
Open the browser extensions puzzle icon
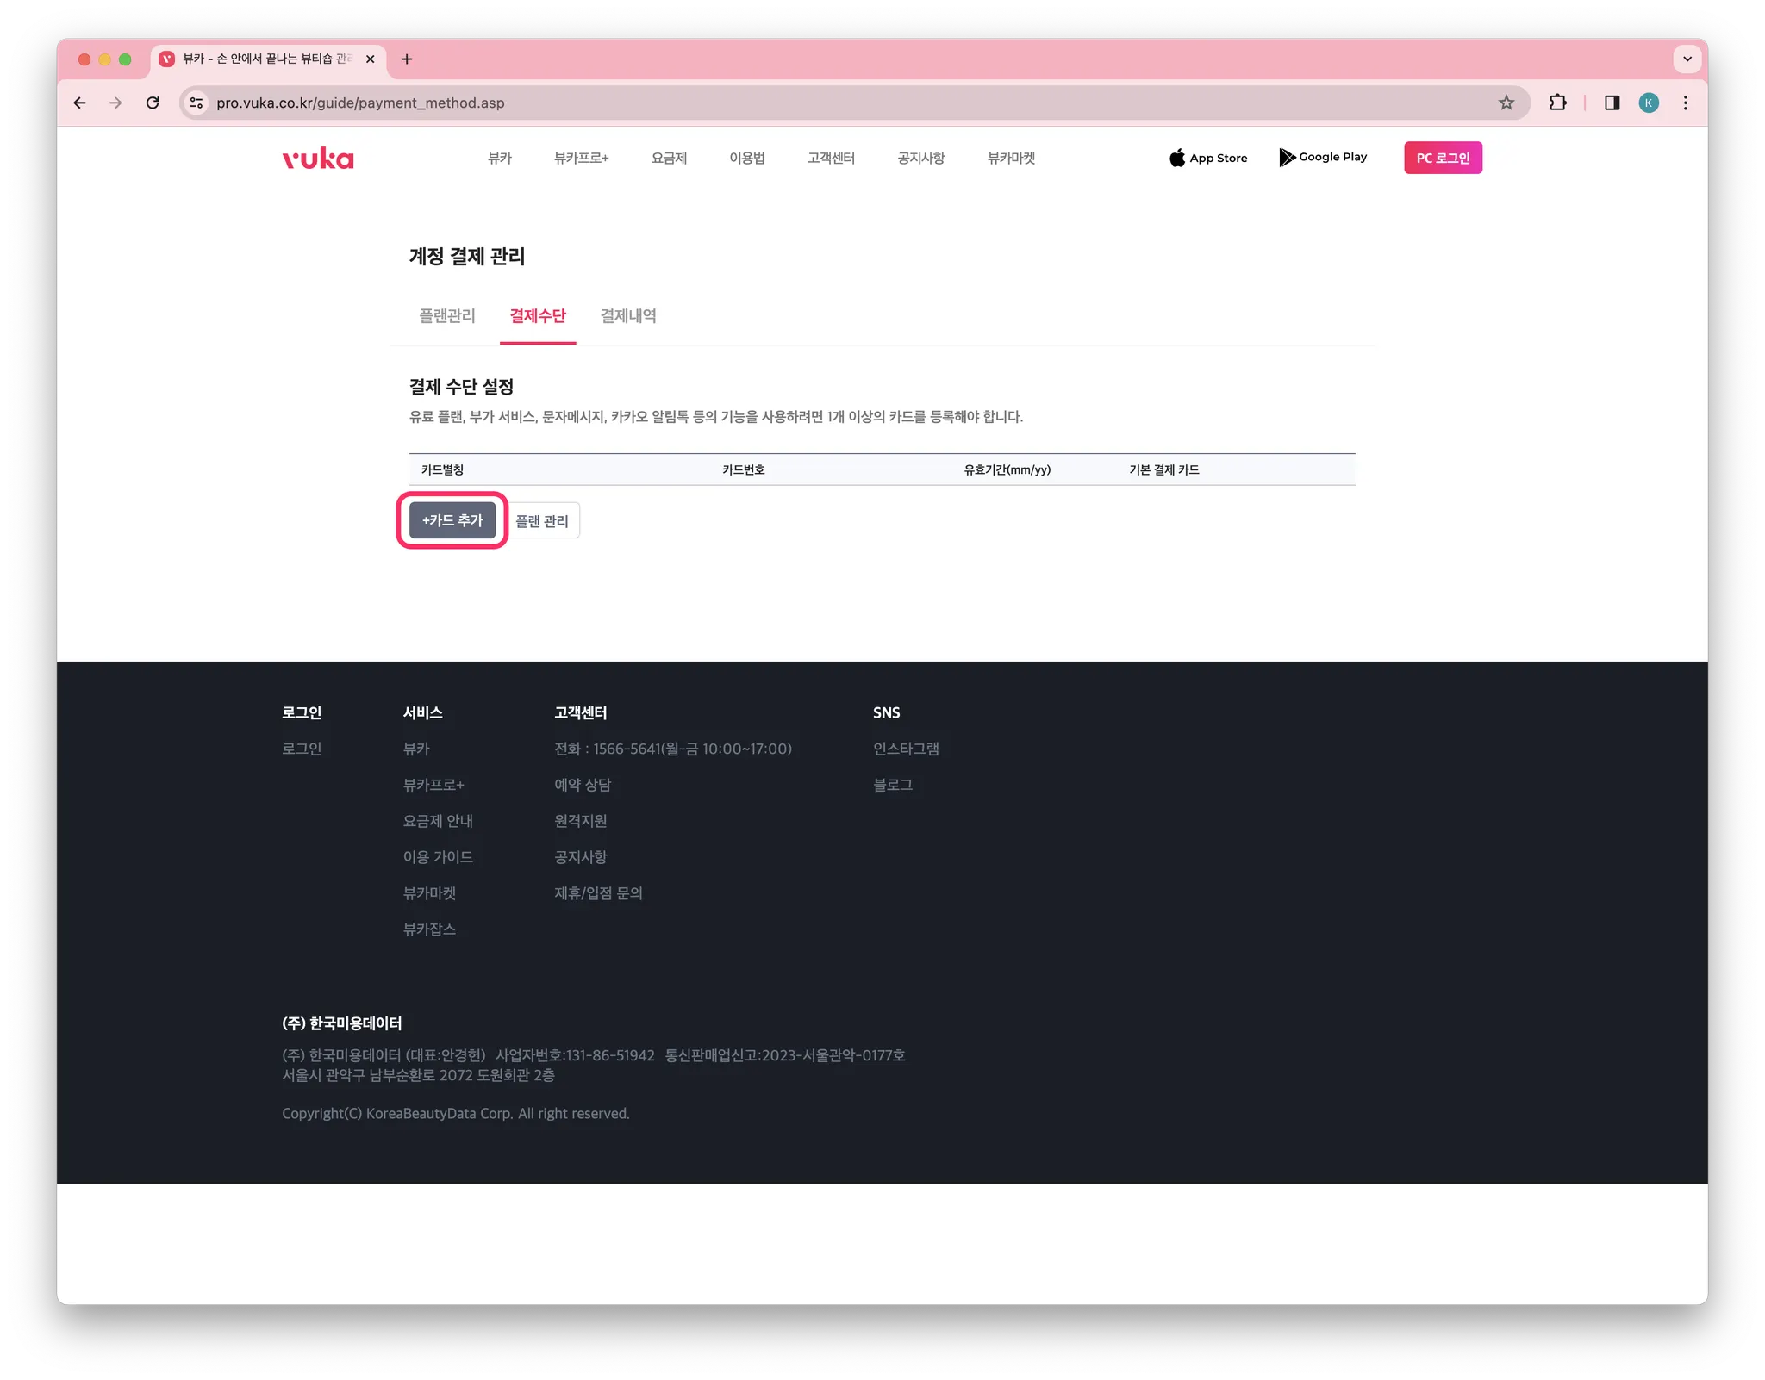tap(1557, 103)
